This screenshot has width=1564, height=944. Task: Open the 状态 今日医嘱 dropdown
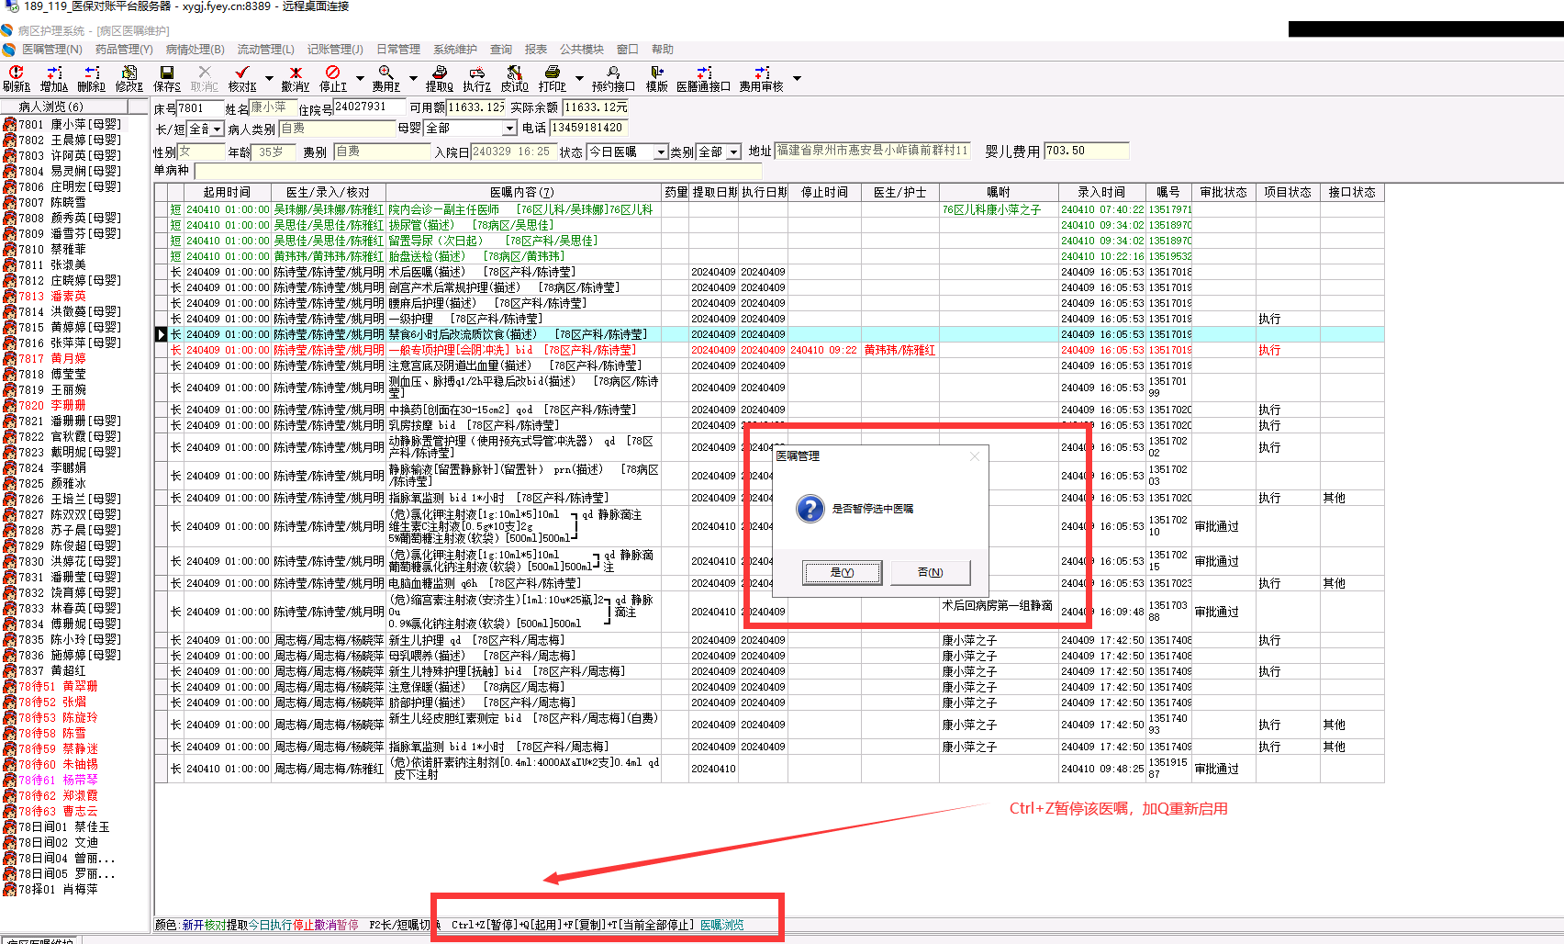661,152
